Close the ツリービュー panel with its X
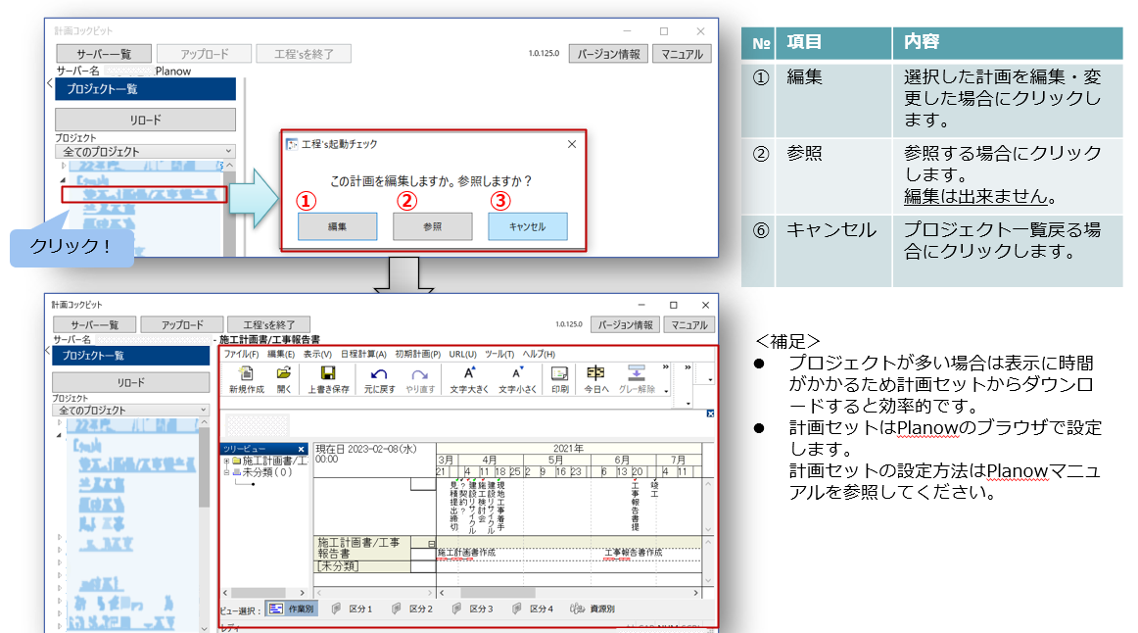Image resolution: width=1138 pixels, height=633 pixels. tap(302, 450)
